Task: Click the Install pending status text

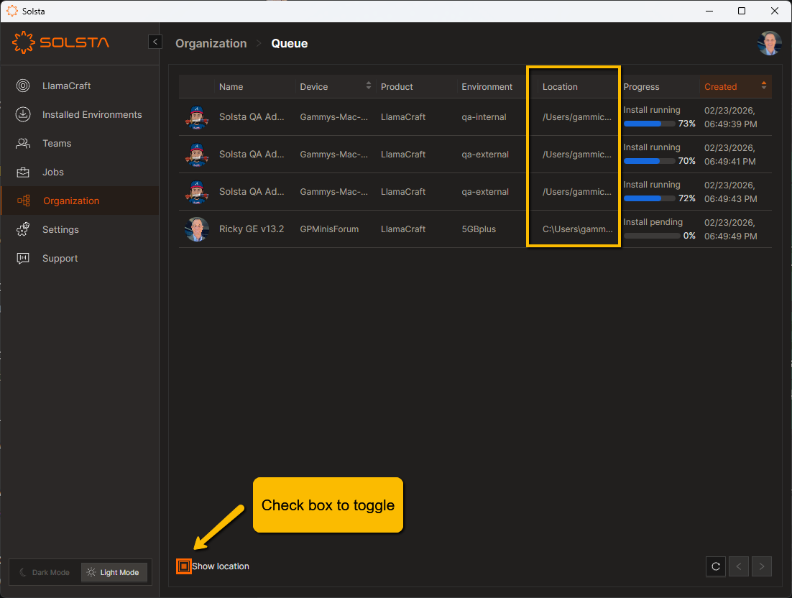Action: point(653,222)
